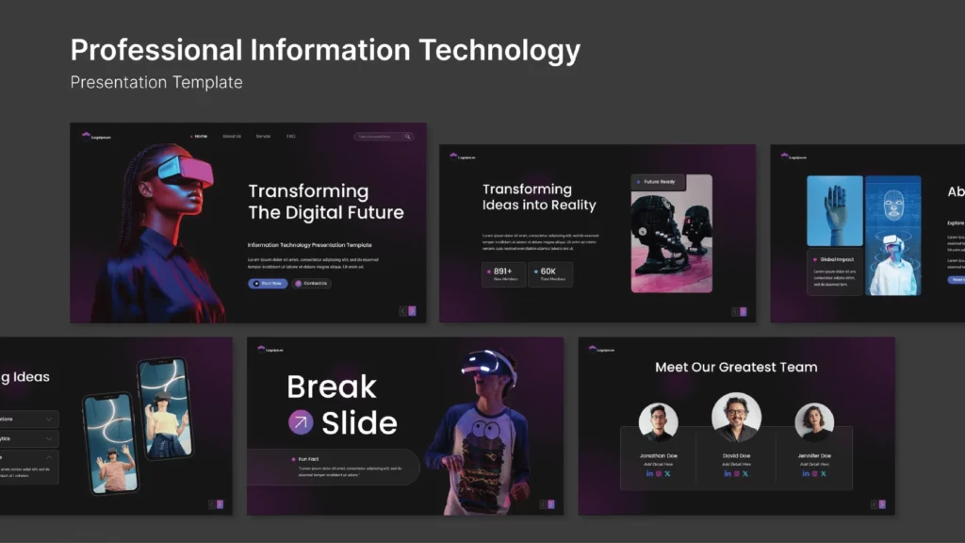Click the search input field in first slide
The image size is (965, 543).
pyautogui.click(x=377, y=137)
